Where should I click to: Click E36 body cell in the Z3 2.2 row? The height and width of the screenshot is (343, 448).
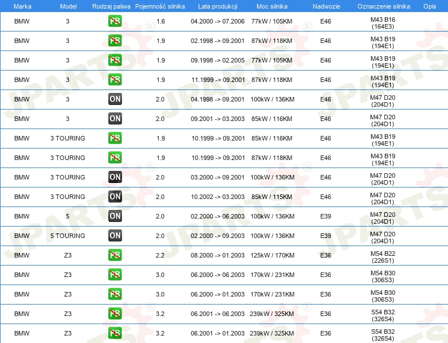click(x=325, y=255)
